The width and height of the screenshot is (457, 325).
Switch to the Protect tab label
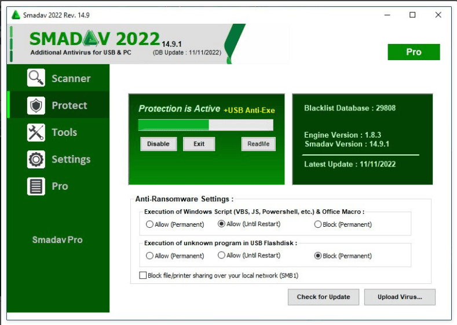point(70,105)
